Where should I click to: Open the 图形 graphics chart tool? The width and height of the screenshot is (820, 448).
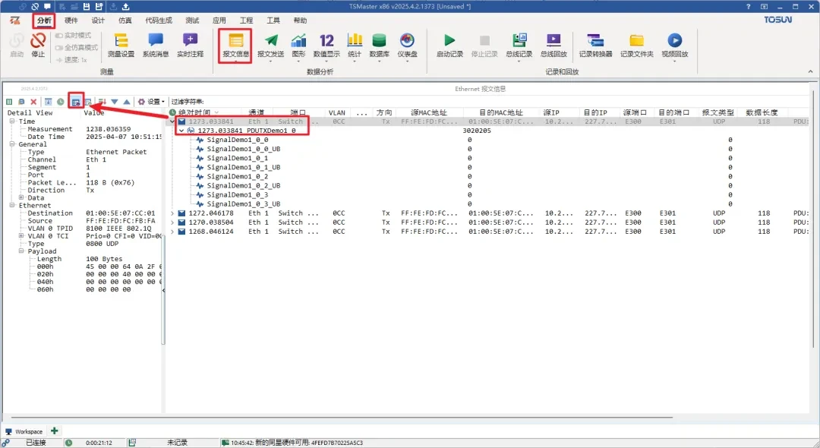pyautogui.click(x=298, y=45)
